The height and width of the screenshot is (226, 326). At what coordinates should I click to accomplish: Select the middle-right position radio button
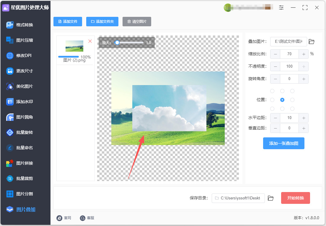[x=292, y=100]
